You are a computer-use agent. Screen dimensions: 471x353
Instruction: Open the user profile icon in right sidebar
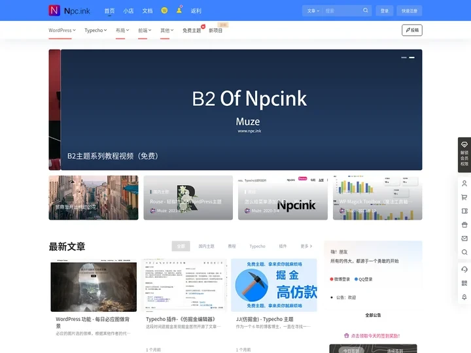click(464, 184)
